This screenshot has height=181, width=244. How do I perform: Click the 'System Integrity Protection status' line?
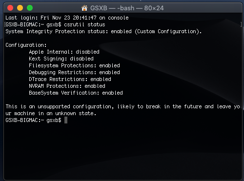coord(103,31)
